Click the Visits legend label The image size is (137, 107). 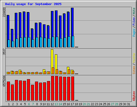tap(134, 58)
